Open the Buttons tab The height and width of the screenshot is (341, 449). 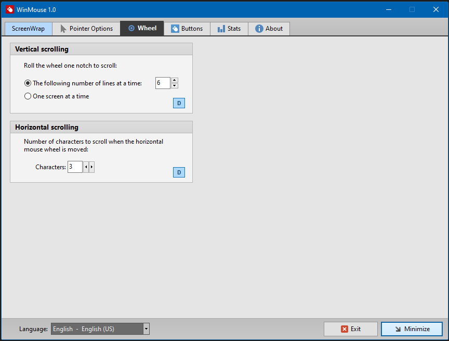[x=187, y=29]
